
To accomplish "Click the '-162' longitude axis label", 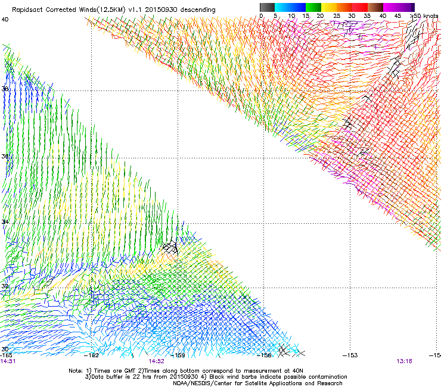I will (x=91, y=355).
